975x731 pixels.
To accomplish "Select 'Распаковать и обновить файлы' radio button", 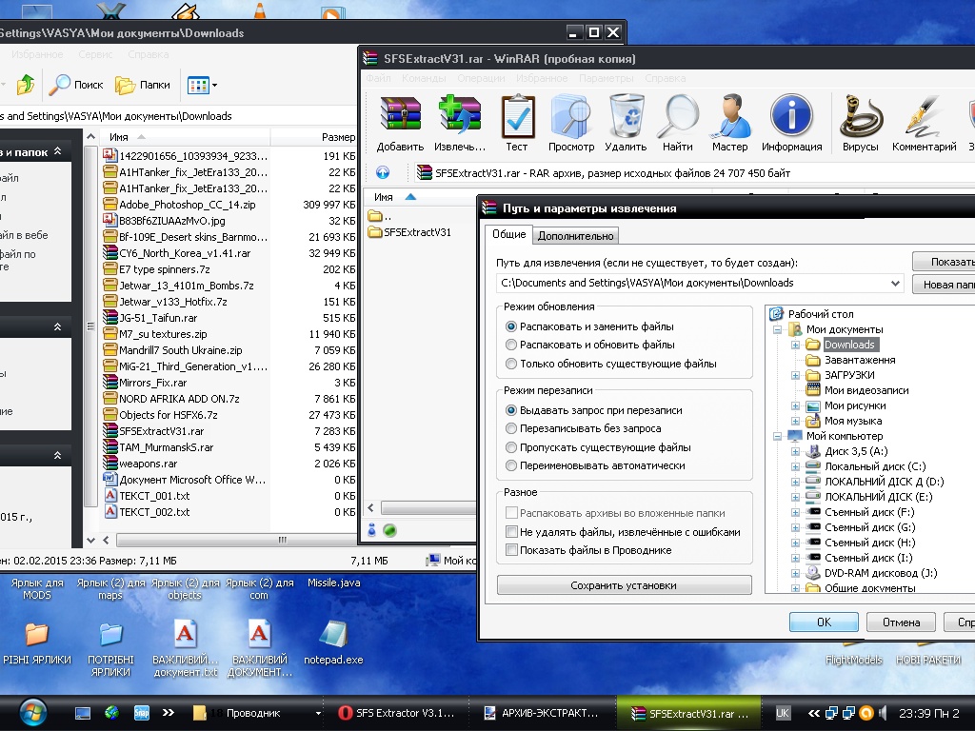I will point(512,345).
